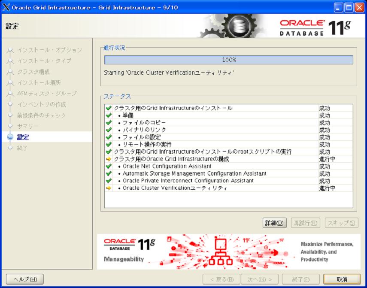Select 前提条件のチェック step in sidebar

point(41,115)
